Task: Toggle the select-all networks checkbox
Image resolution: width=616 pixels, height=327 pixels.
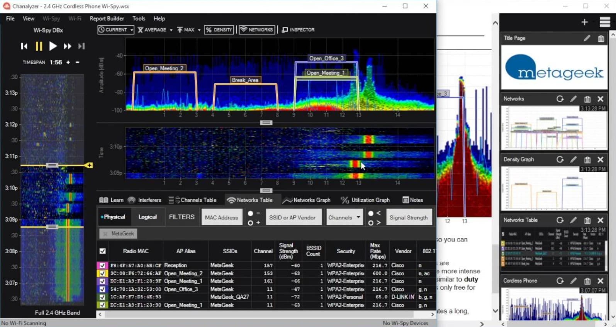Action: (102, 251)
